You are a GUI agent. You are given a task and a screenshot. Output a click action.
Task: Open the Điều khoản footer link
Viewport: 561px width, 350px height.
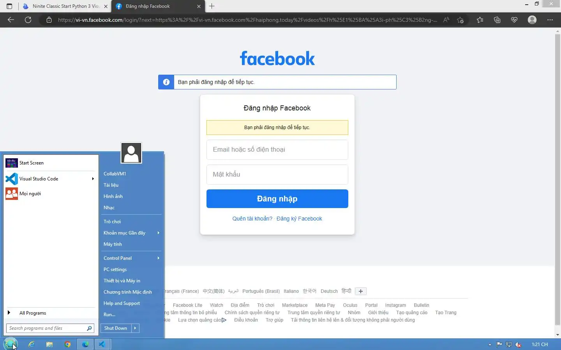pyautogui.click(x=246, y=320)
